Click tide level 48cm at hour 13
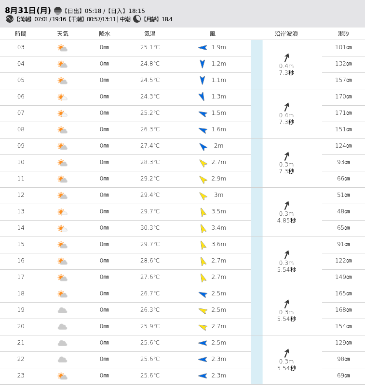Viewport: 365px width, 390px height. (x=343, y=211)
